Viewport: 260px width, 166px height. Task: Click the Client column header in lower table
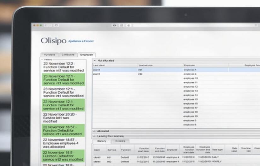point(100,150)
